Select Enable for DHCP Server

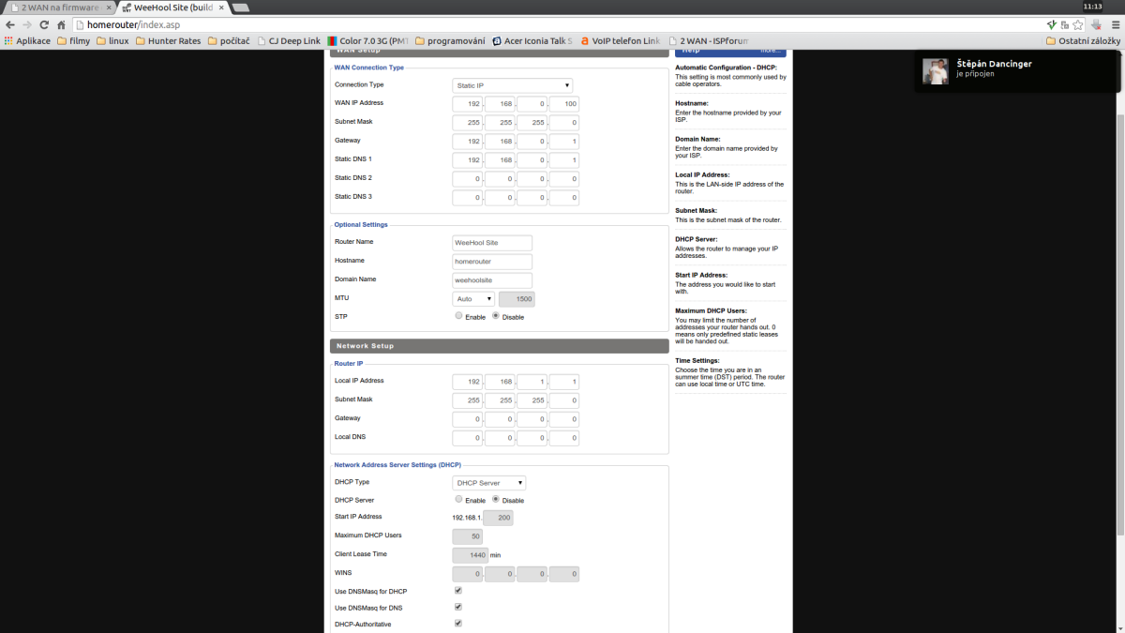[458, 500]
